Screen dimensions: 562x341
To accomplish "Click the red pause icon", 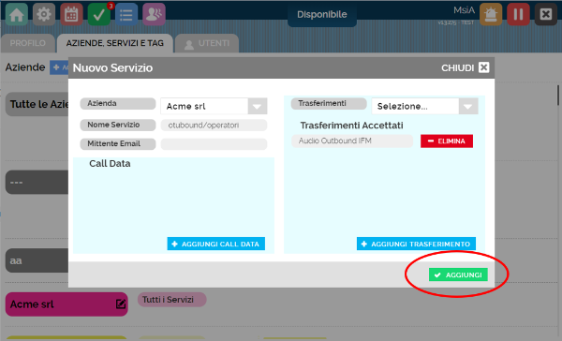I will click(518, 14).
